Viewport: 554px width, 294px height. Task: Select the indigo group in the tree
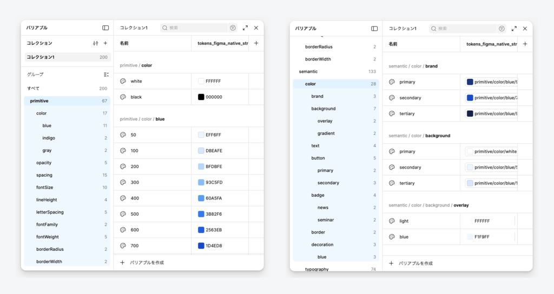click(x=49, y=138)
